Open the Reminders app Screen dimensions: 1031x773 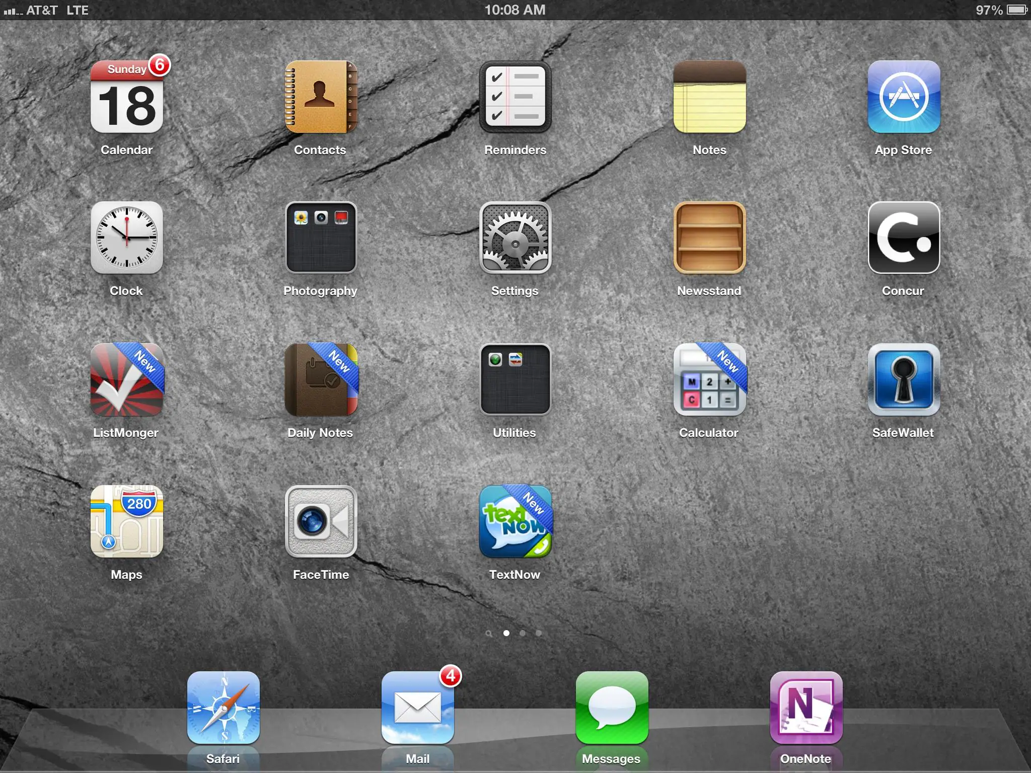[515, 97]
